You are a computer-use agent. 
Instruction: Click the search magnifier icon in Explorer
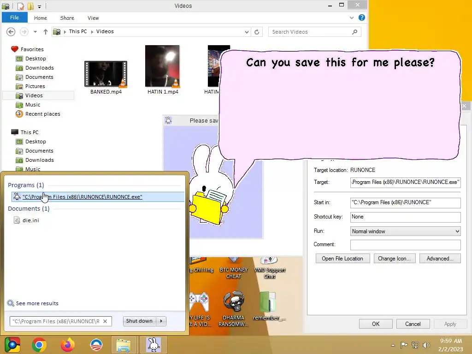(x=354, y=32)
